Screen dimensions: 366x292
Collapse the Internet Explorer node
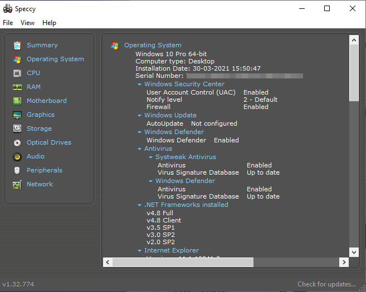(140, 251)
